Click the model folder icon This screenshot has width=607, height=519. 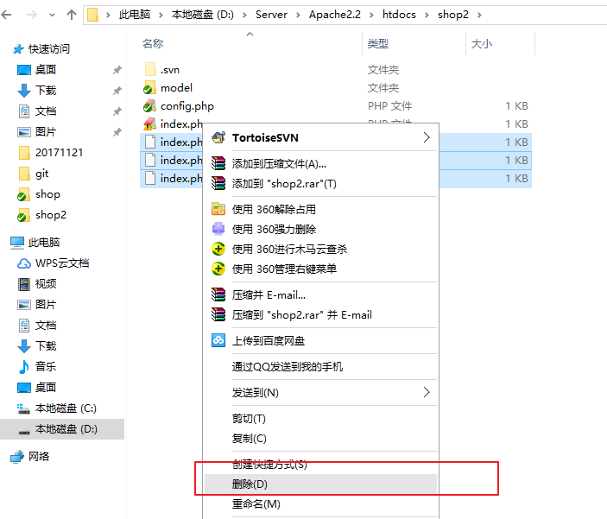point(149,87)
